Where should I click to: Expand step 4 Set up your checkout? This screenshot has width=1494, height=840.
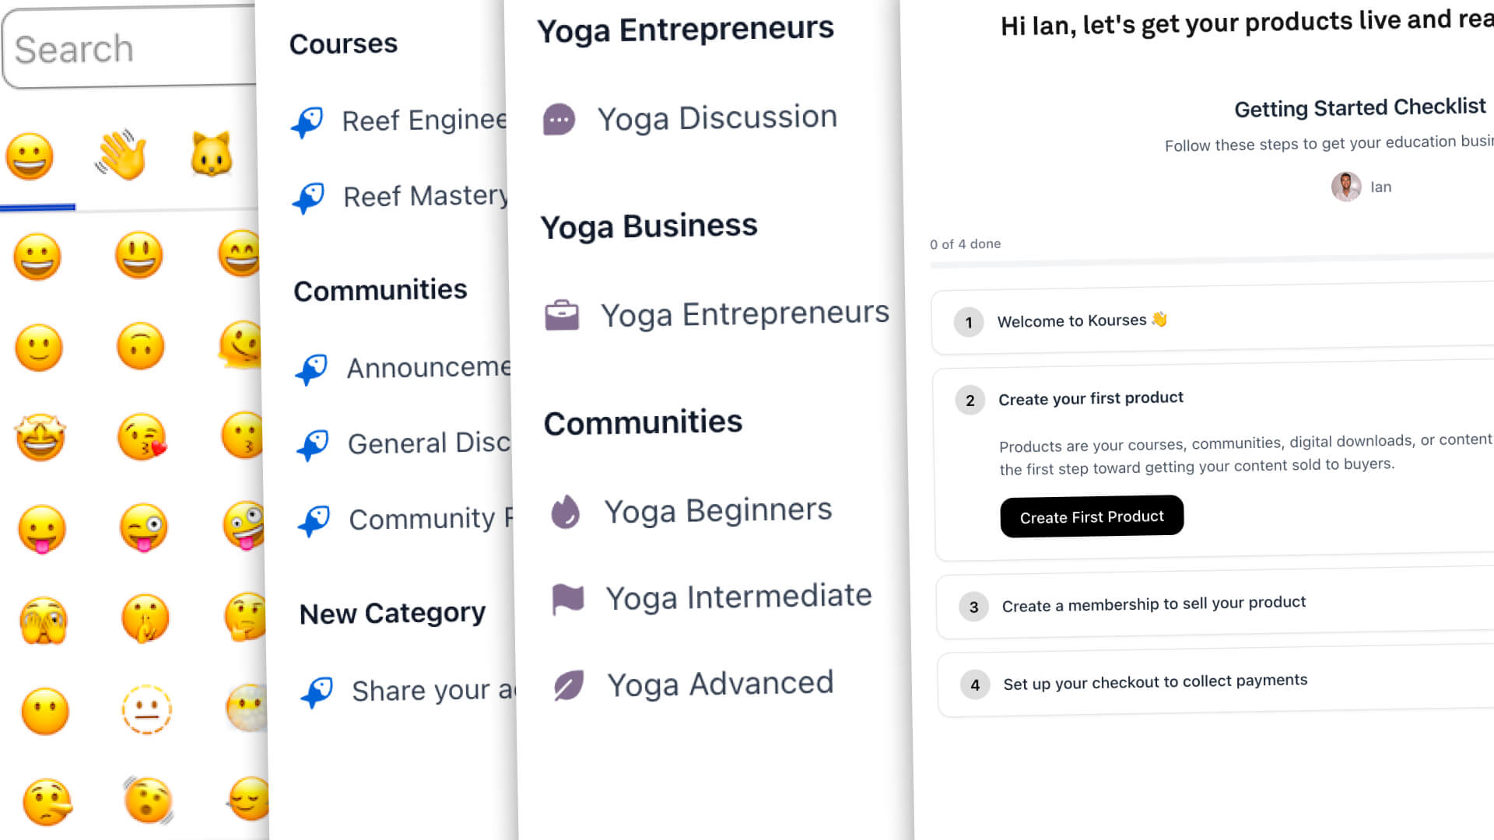click(1155, 683)
